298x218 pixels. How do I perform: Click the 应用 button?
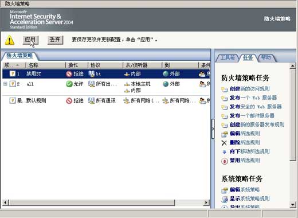click(30, 40)
